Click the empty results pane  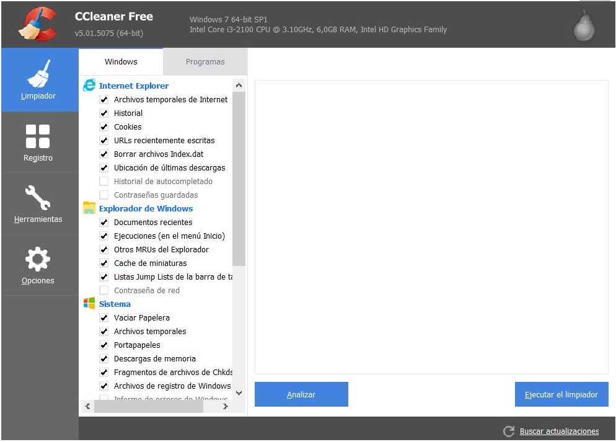click(x=431, y=227)
